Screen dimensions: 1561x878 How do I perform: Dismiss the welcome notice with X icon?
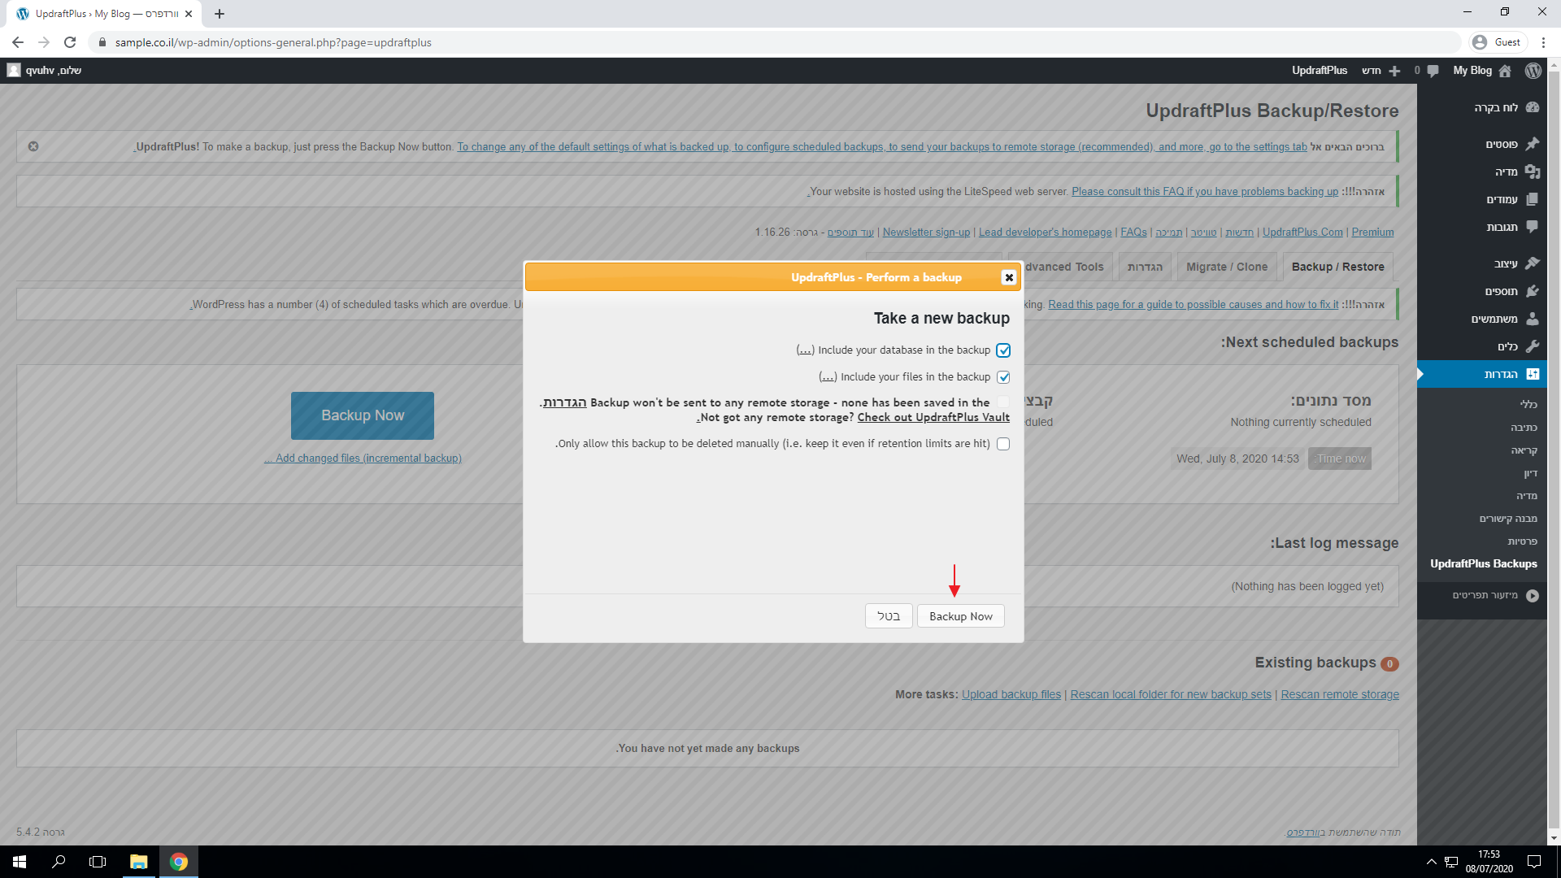pos(33,146)
